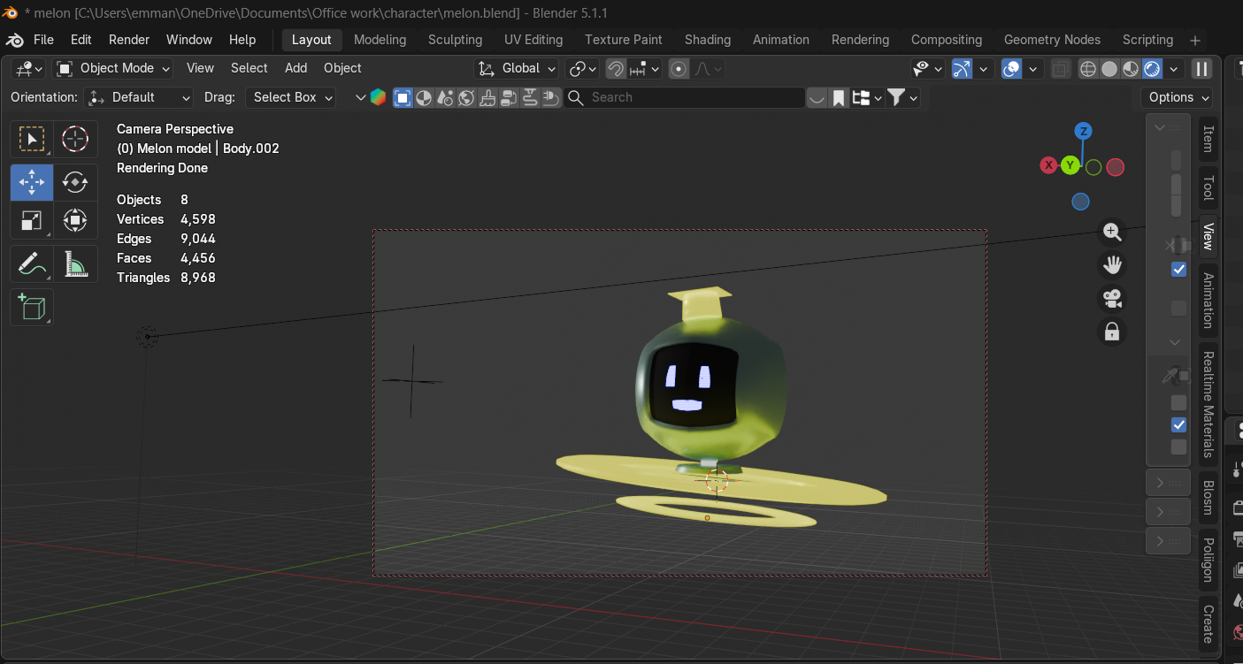The image size is (1243, 664).
Task: Choose the Move tool in toolbar
Action: [x=32, y=183]
